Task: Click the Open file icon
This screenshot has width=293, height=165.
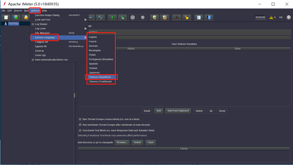Action: [x=26, y=17]
